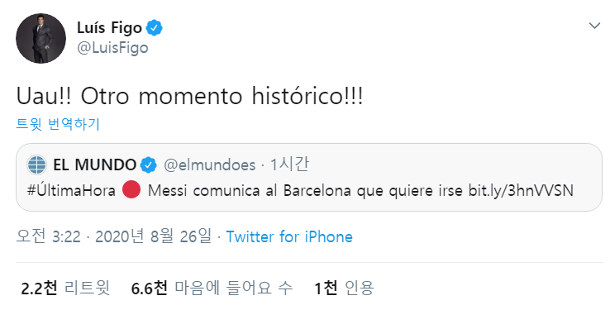610x310 pixels.
Task: Open the EL MUNDO account name
Action: click(94, 165)
